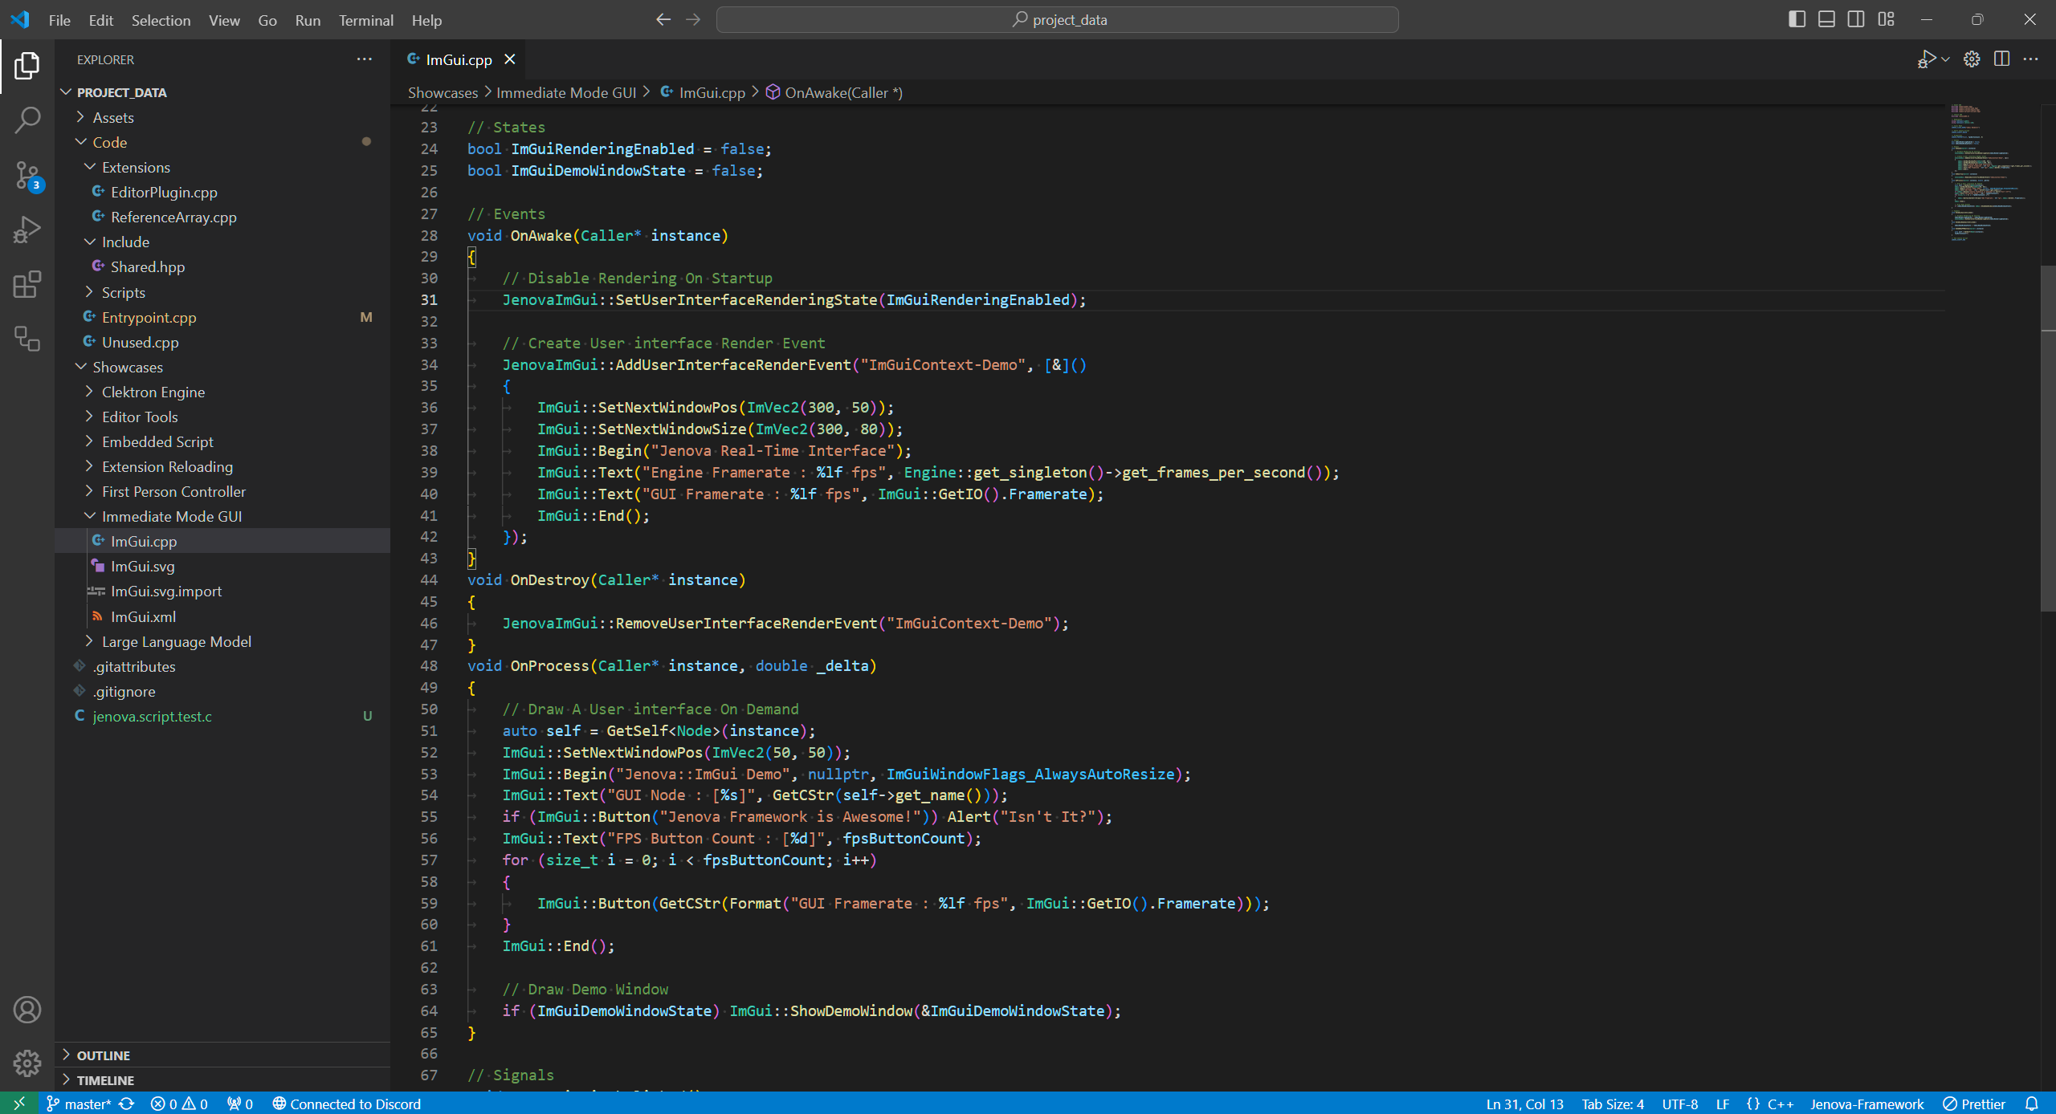Open Run and Debug view
The width and height of the screenshot is (2056, 1114).
coord(27,230)
